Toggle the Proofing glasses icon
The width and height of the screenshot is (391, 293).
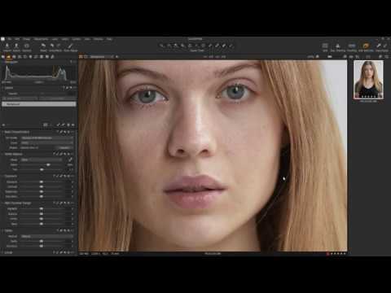352,46
